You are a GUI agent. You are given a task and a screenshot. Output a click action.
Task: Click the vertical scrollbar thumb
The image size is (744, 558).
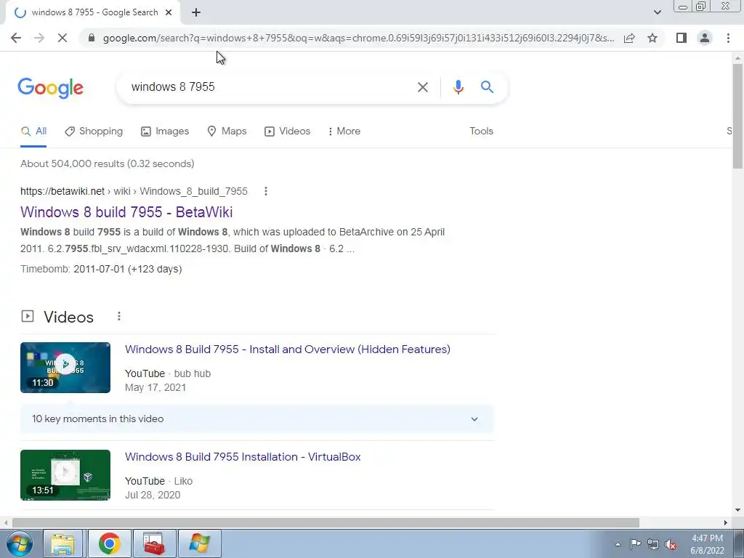click(737, 116)
